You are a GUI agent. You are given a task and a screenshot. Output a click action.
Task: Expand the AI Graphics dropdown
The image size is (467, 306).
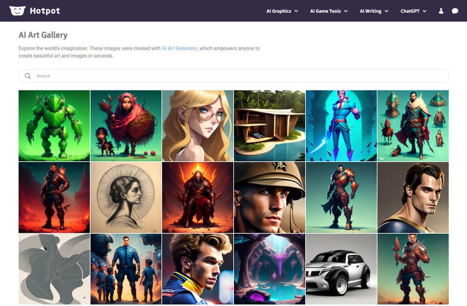pyautogui.click(x=282, y=11)
